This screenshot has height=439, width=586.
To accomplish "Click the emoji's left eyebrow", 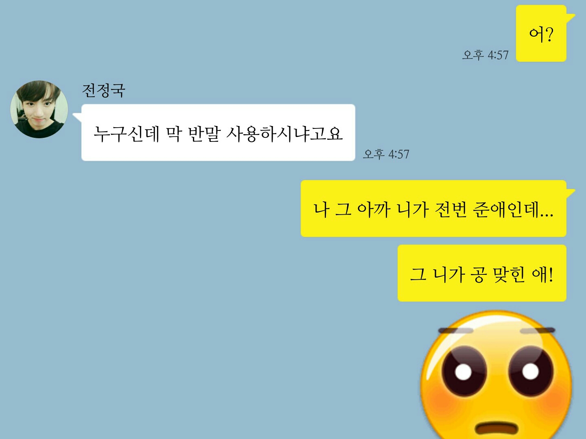I will [x=456, y=330].
